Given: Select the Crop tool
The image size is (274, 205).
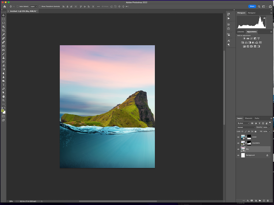Looking at the screenshot, I should tap(3, 31).
